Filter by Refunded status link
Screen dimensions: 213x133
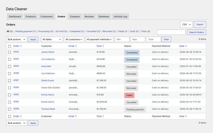tap(107, 31)
